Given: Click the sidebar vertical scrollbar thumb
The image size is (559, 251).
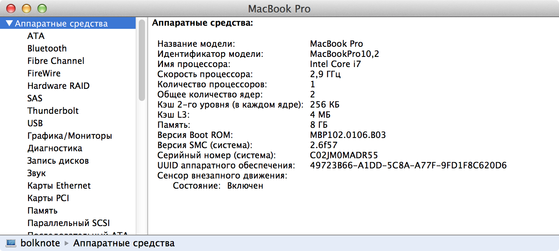Looking at the screenshot, I should pos(142,60).
